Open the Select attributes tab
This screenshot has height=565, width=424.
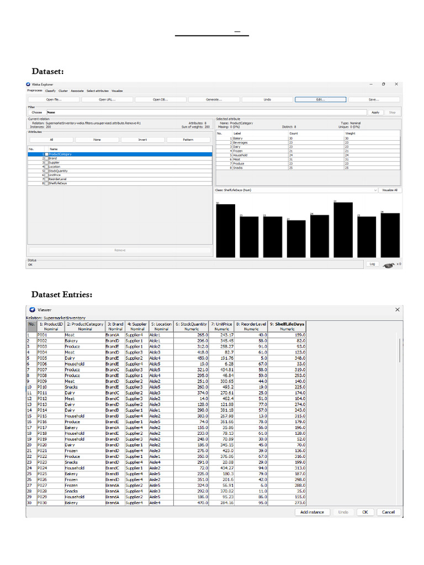click(97, 91)
